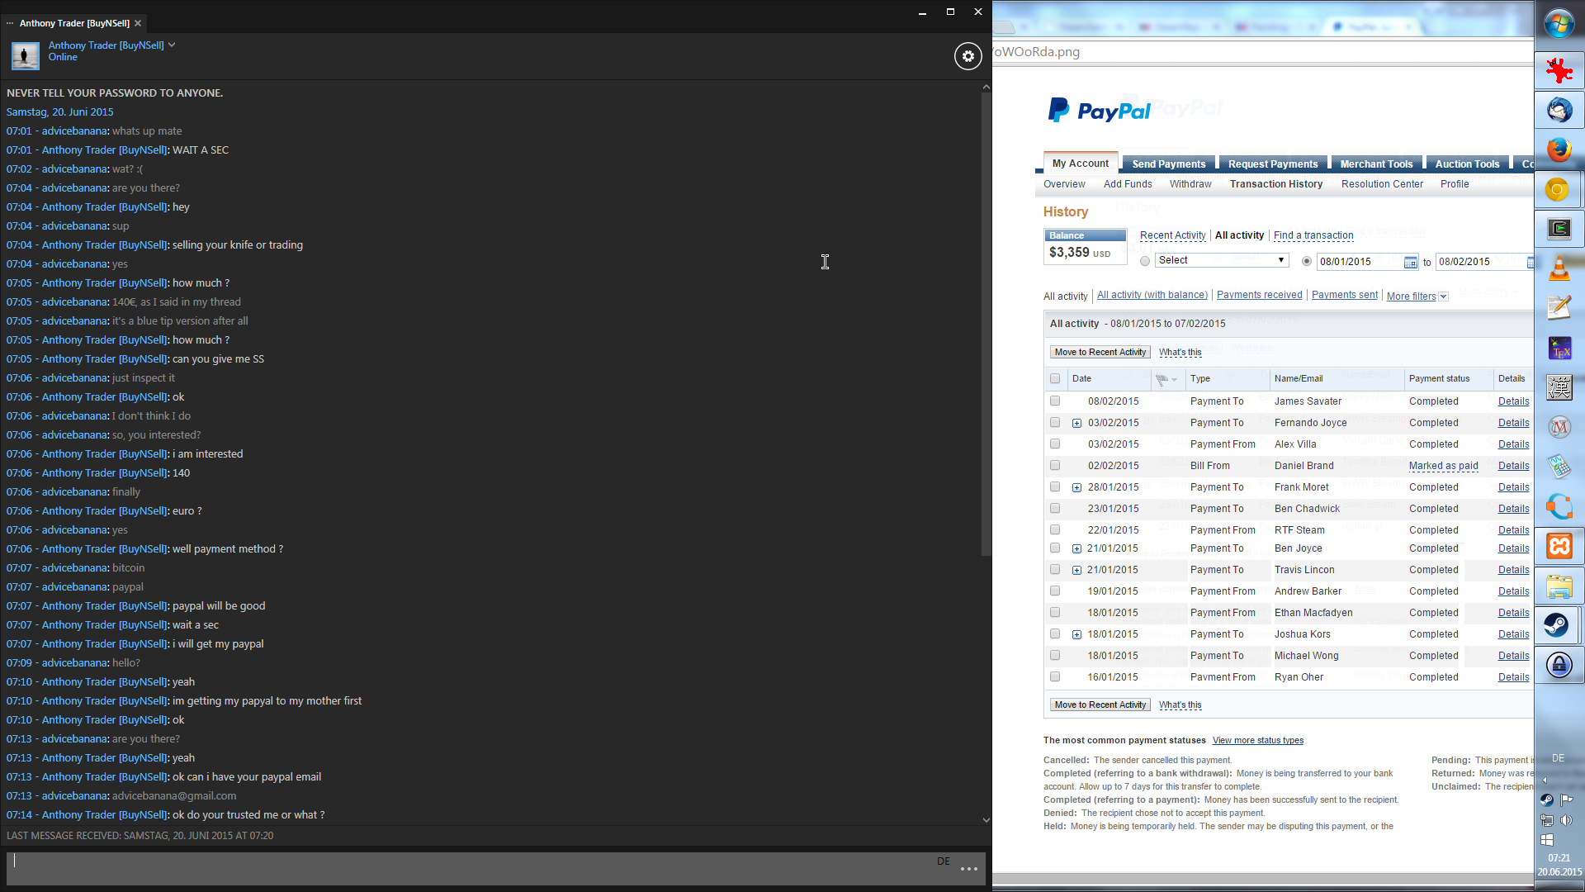Open XAMPP icon in taskbar

[x=1559, y=546]
